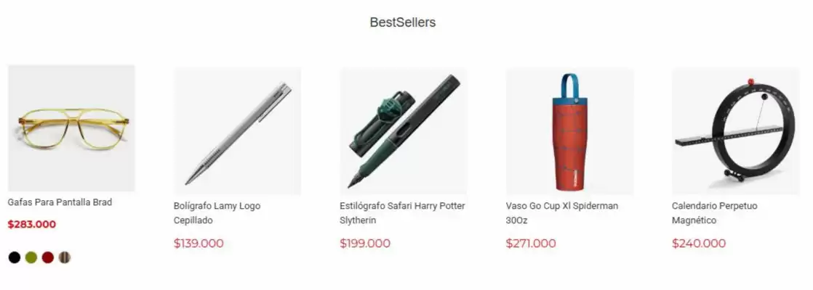Click the $139.000 price
This screenshot has height=290, width=813.
pyautogui.click(x=199, y=244)
